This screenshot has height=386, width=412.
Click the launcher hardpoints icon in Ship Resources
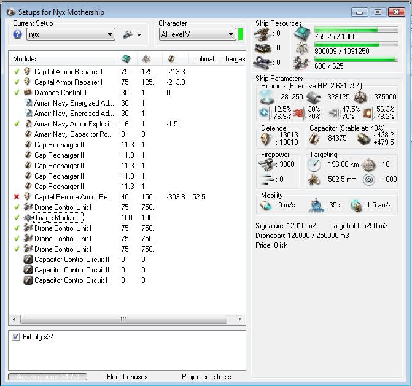pos(263,48)
